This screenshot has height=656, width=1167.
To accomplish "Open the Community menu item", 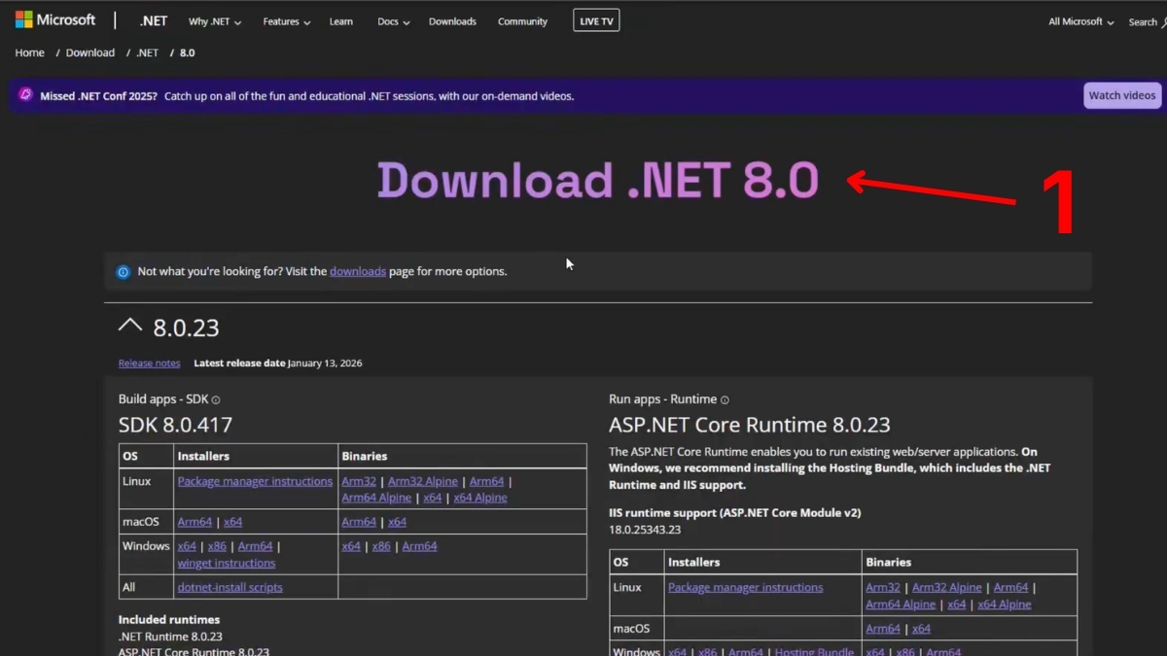I will (522, 21).
